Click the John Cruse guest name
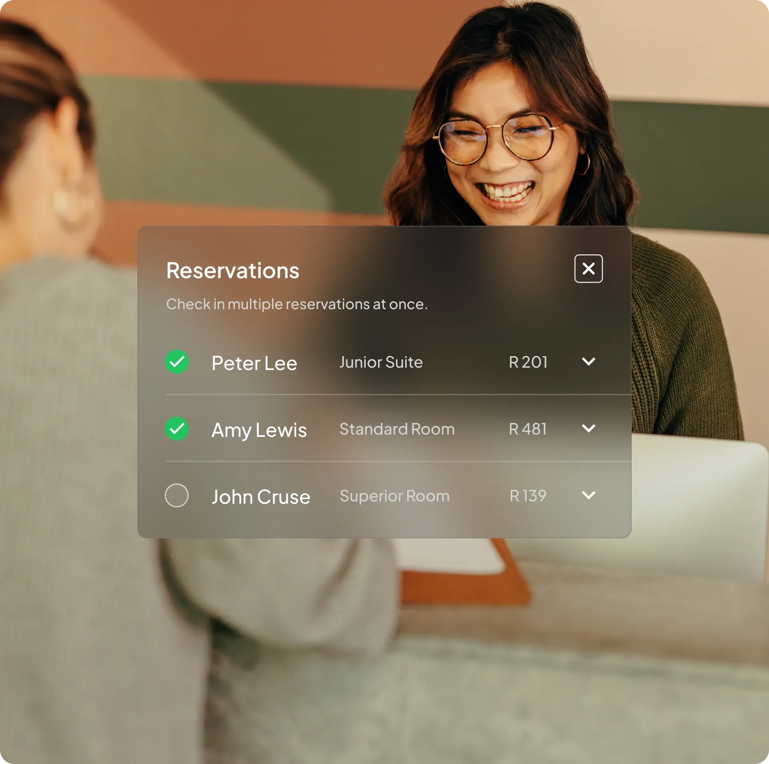 (261, 497)
